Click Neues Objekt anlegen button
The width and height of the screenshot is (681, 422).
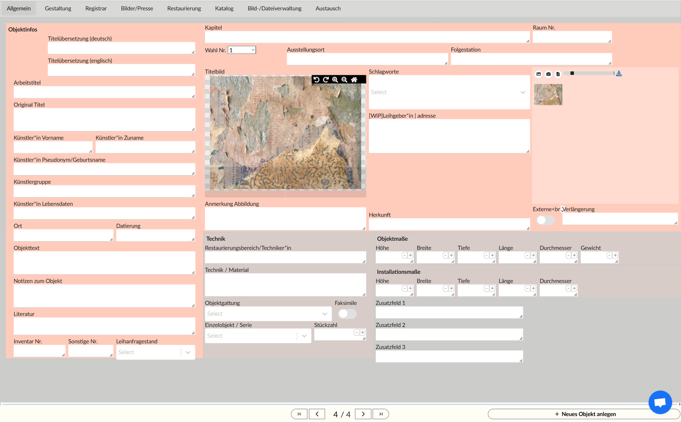(x=584, y=414)
